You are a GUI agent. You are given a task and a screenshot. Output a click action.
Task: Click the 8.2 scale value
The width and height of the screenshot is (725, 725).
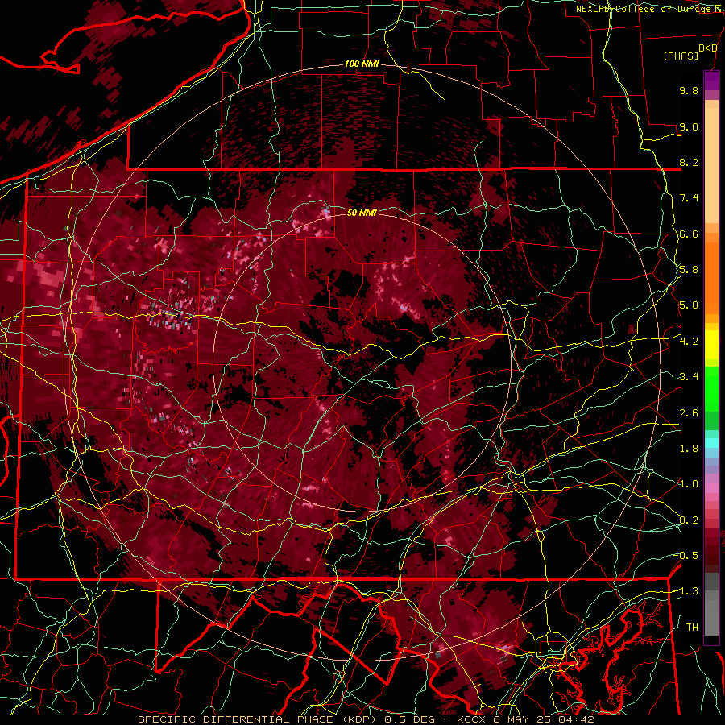tap(689, 162)
